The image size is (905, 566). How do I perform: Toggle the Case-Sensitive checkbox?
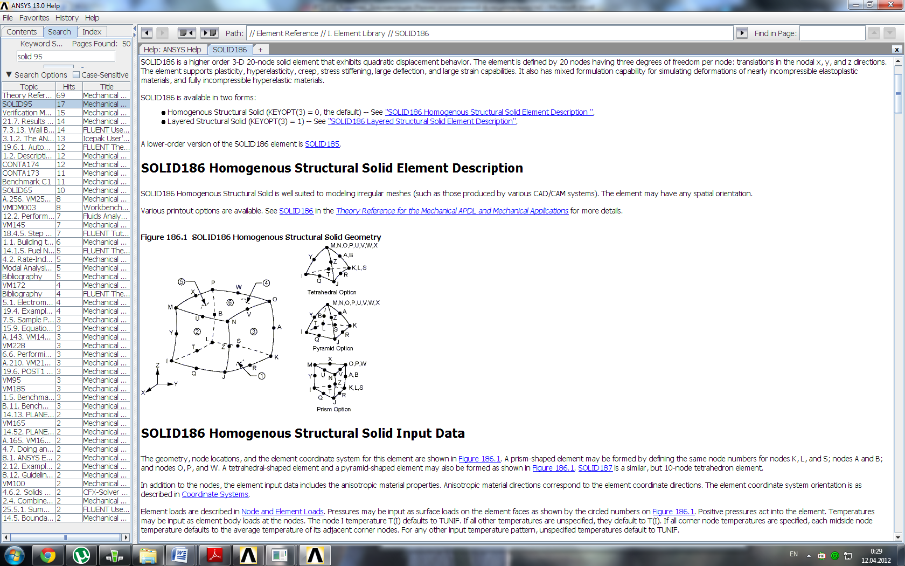click(76, 75)
